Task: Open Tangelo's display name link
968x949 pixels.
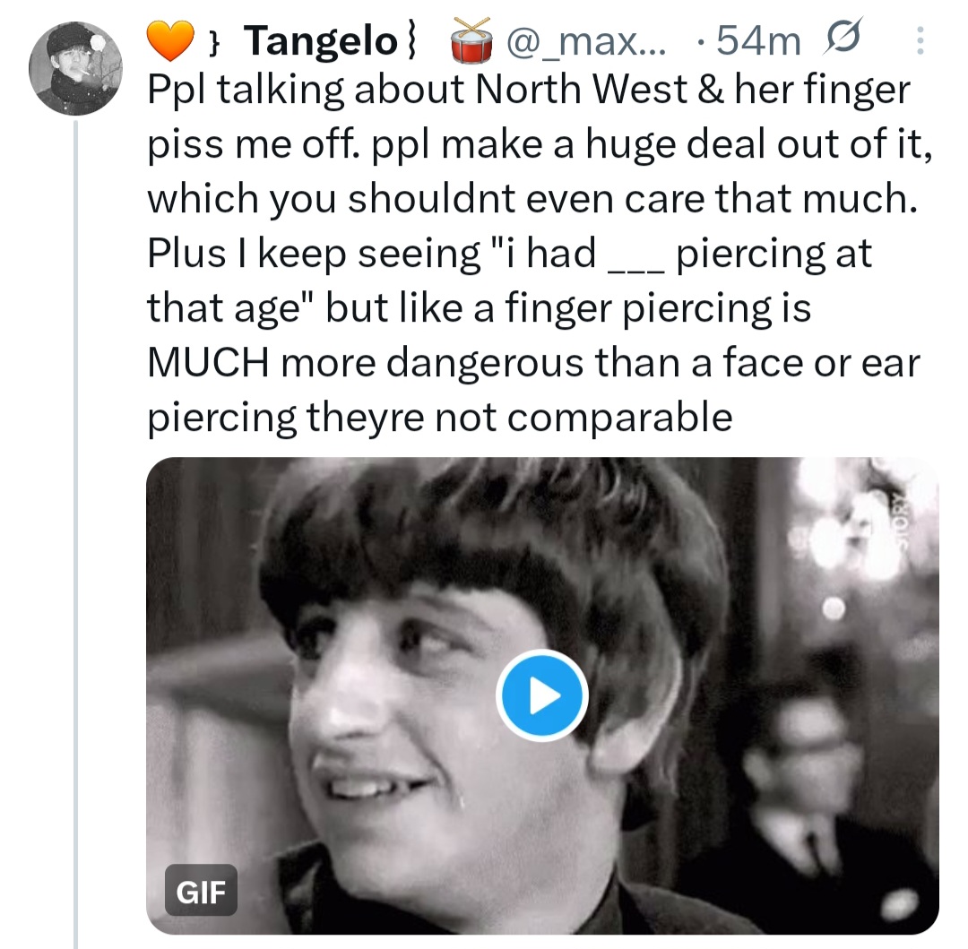Action: [319, 41]
